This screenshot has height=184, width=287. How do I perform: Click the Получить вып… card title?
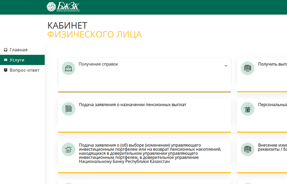(x=272, y=64)
